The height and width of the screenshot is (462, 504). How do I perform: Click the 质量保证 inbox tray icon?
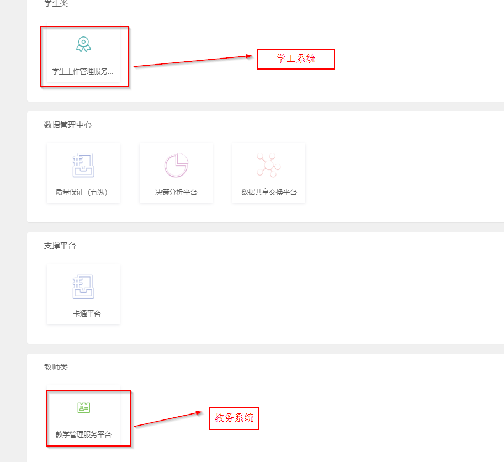pos(83,165)
